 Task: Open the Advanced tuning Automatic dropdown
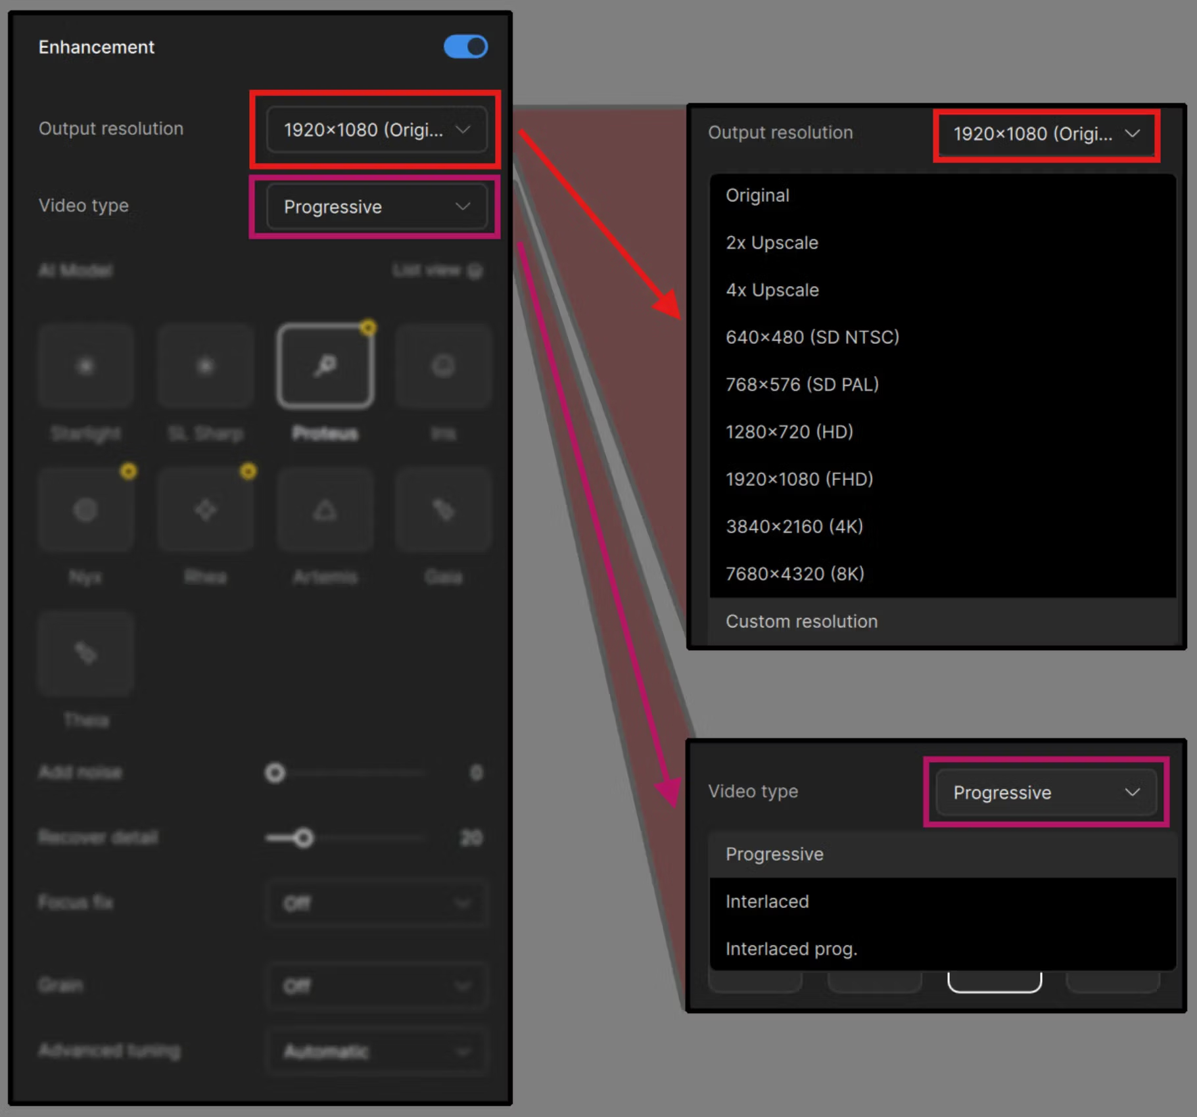pos(376,1051)
